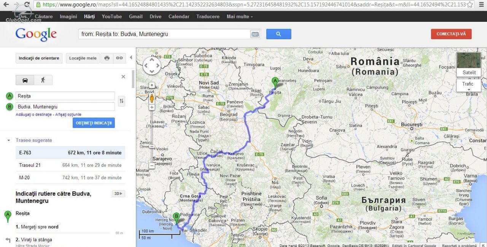Open the on-screen keyboard icon in search box
The height and width of the screenshot is (247, 487).
pyautogui.click(x=255, y=34)
